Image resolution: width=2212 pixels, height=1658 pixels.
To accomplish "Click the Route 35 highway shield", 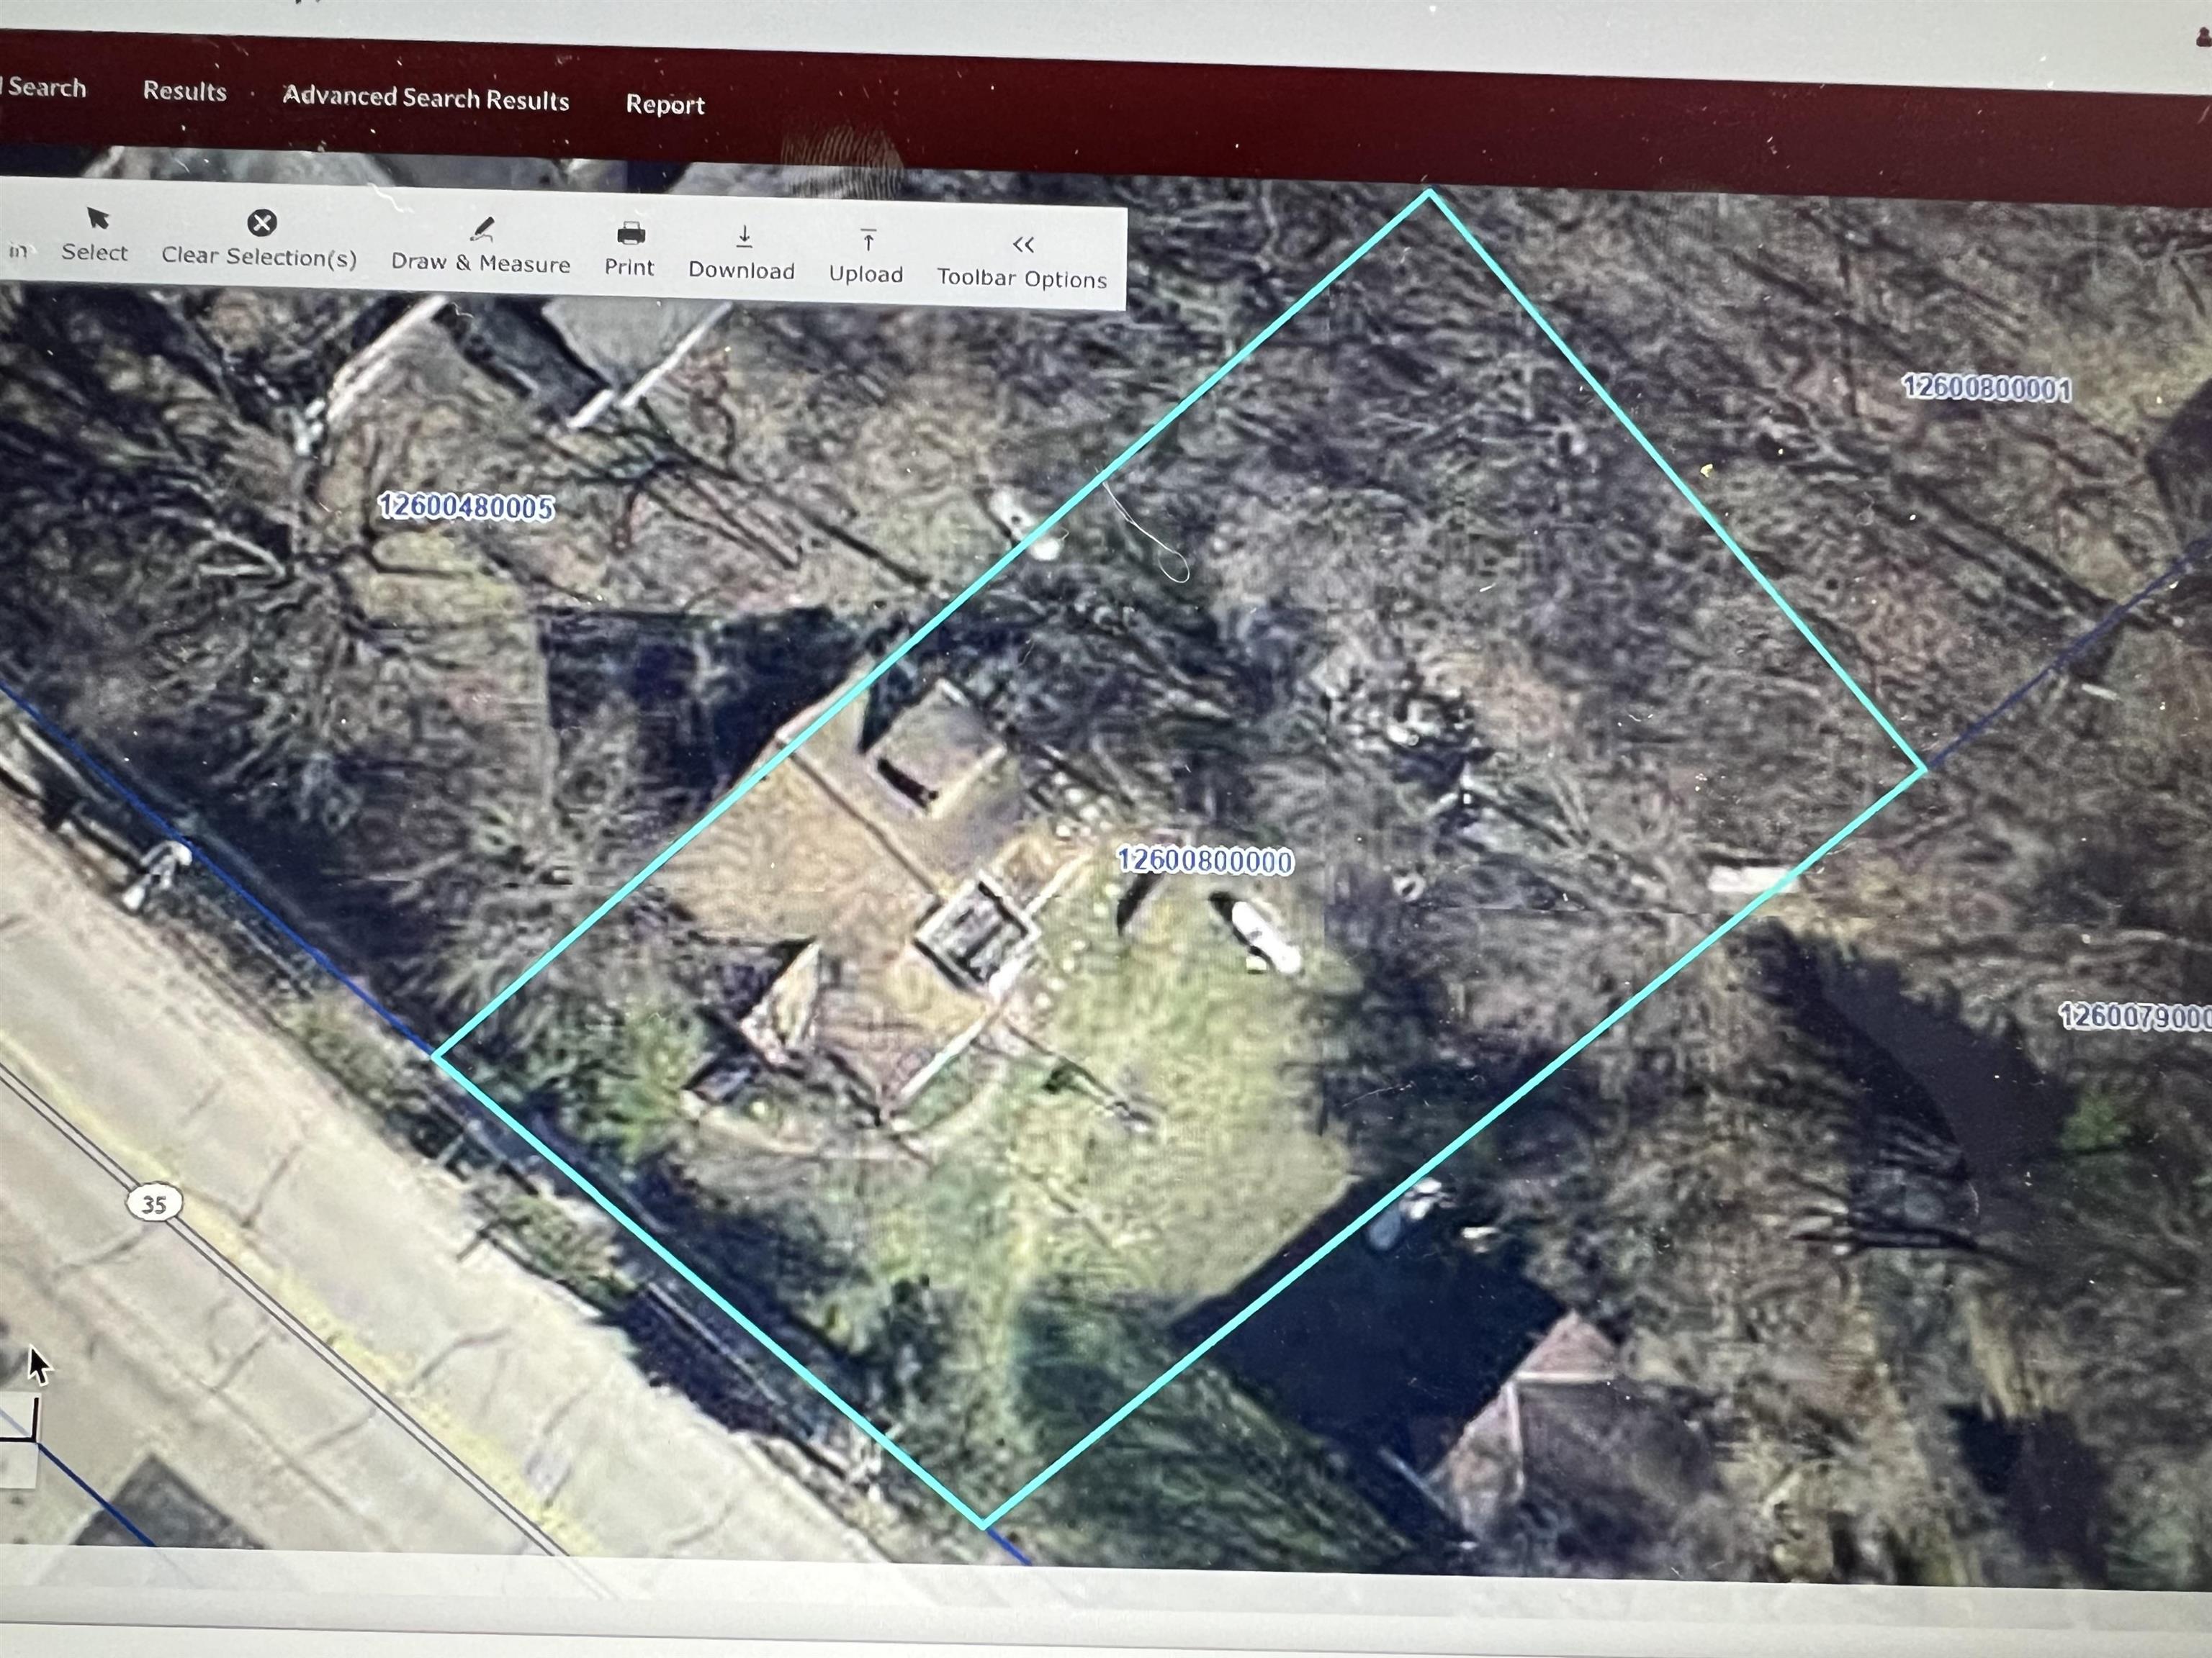I will [154, 1203].
